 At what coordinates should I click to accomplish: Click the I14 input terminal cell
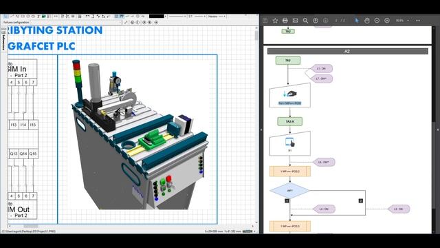coord(23,125)
